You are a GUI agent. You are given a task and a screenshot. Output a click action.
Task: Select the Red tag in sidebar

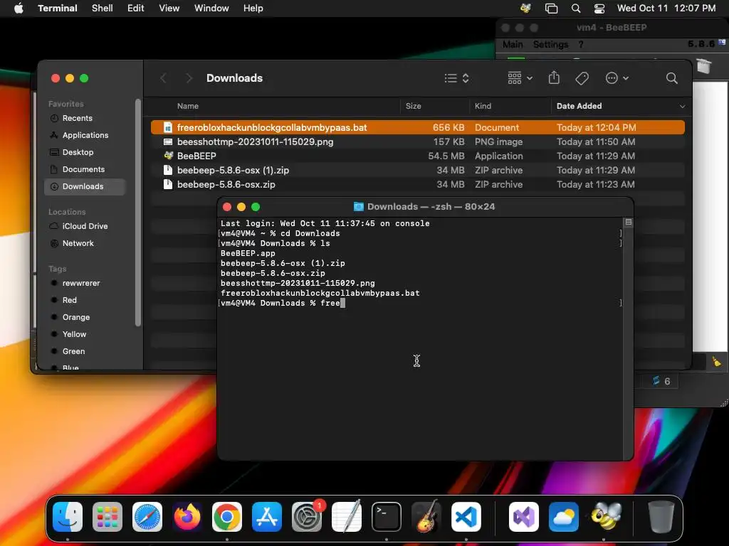coord(85,301)
